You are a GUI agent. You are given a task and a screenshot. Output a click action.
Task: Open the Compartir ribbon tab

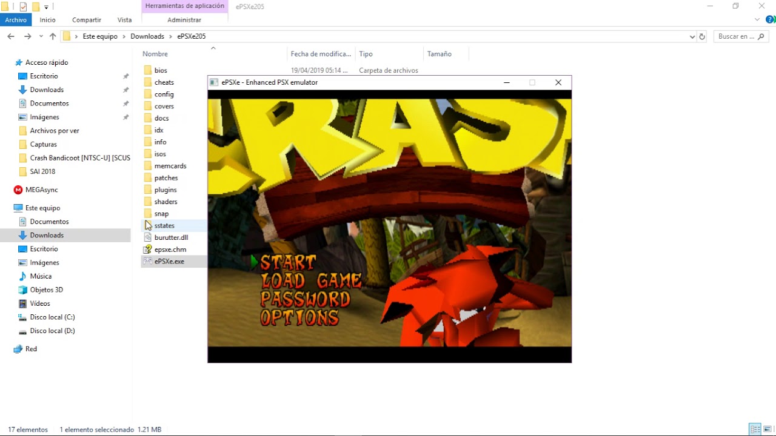coord(87,20)
